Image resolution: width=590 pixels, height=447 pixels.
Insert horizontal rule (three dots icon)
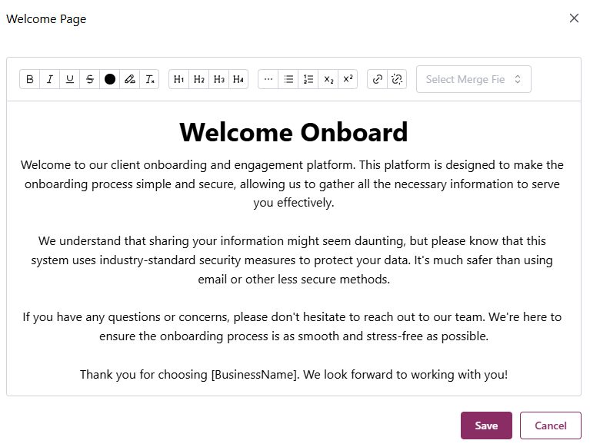coord(268,79)
